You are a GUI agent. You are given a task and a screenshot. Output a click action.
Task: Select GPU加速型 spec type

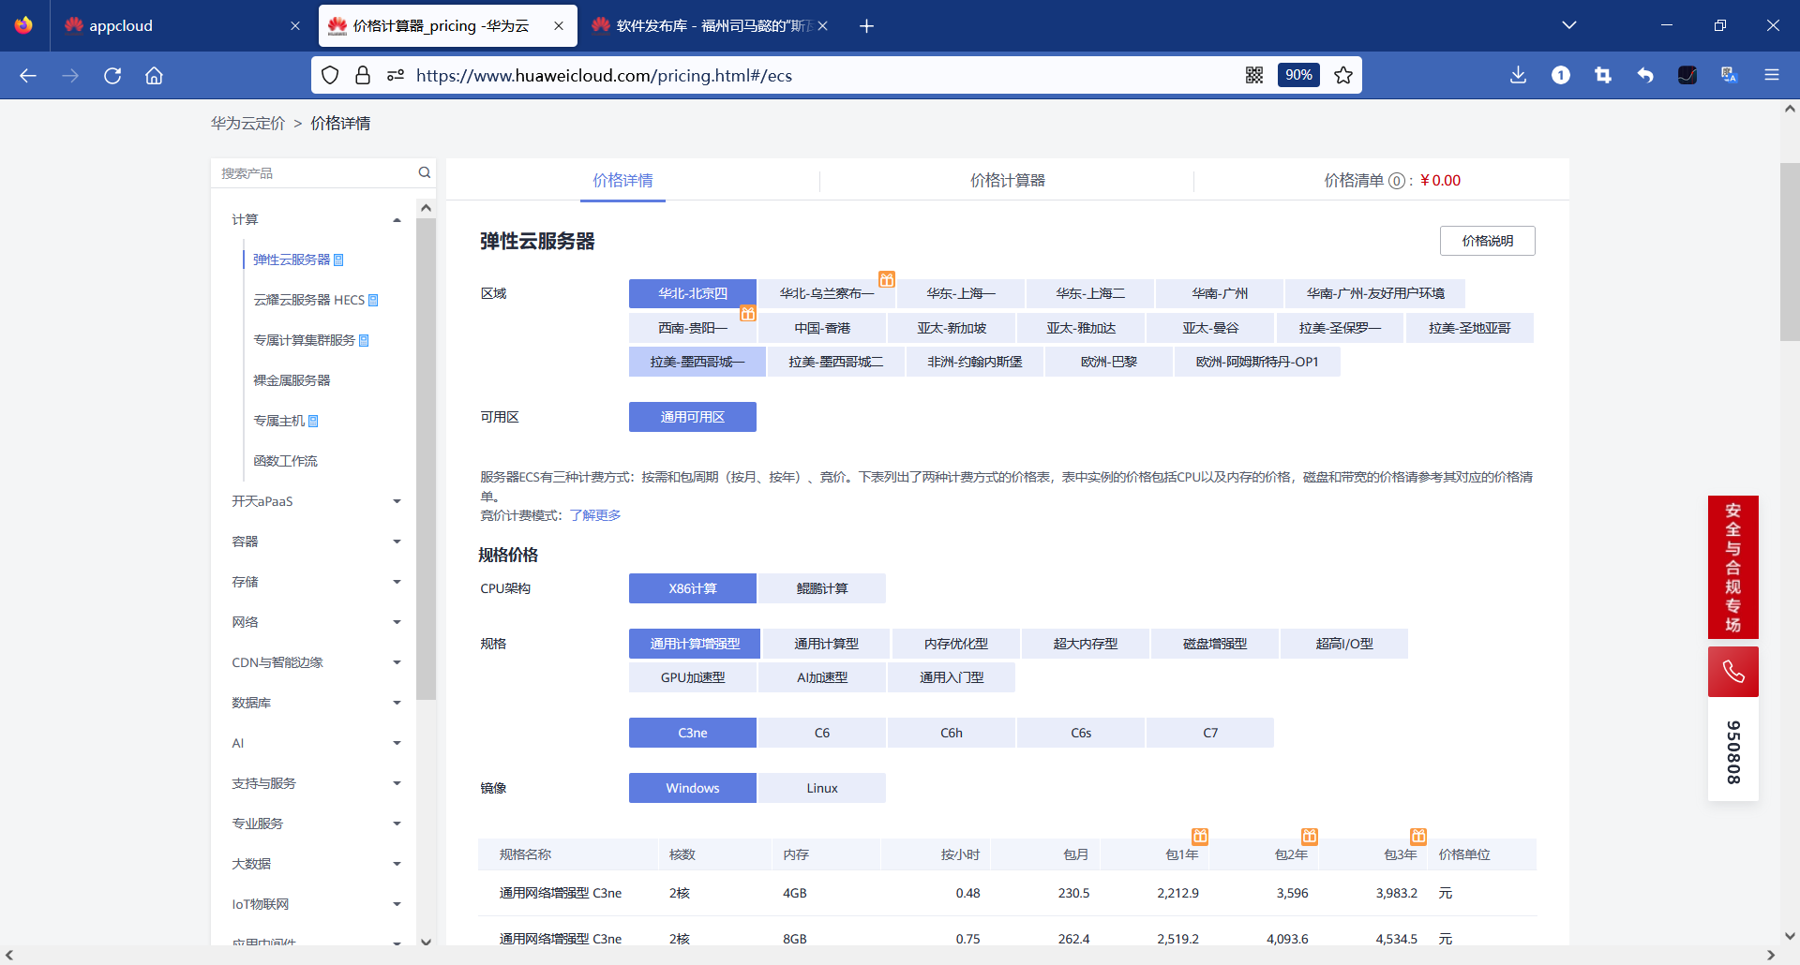pos(693,677)
